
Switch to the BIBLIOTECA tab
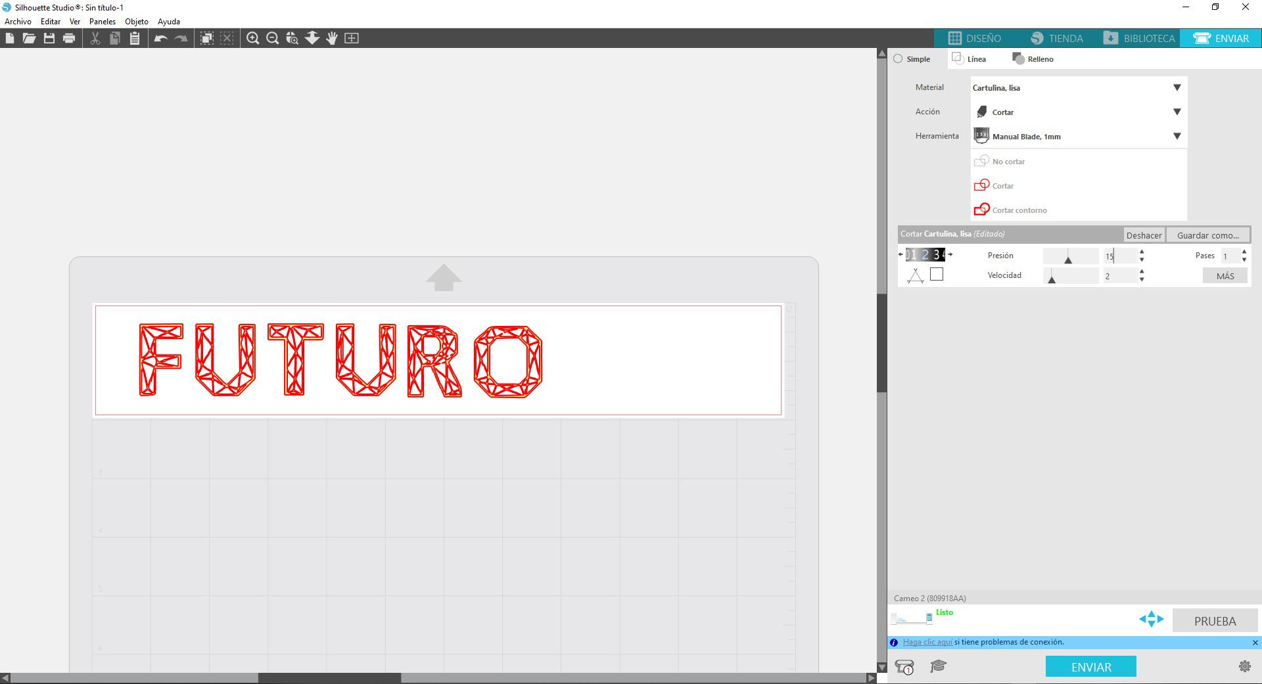point(1139,38)
